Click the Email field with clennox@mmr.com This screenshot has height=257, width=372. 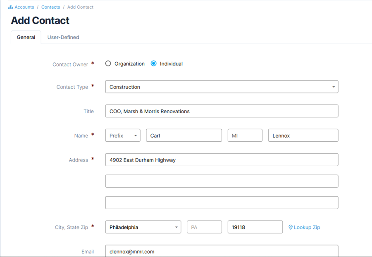point(222,251)
